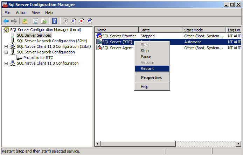Select the SQL Server Agent row name

(117, 48)
